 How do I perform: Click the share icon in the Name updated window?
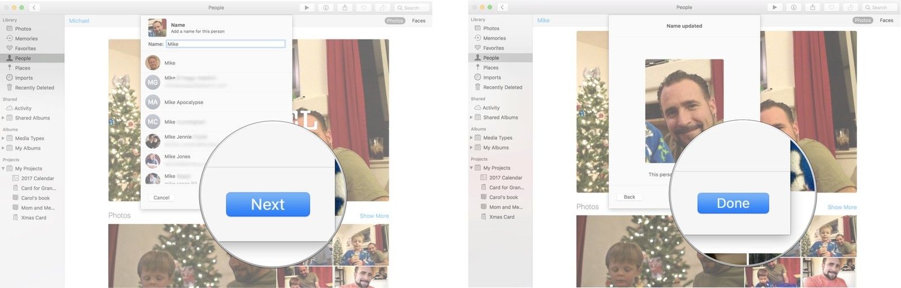pyautogui.click(x=813, y=7)
